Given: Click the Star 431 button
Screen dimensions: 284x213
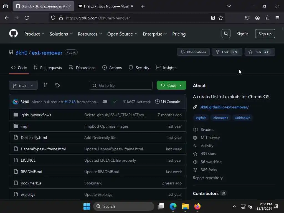Looking at the screenshot, I should (260, 52).
